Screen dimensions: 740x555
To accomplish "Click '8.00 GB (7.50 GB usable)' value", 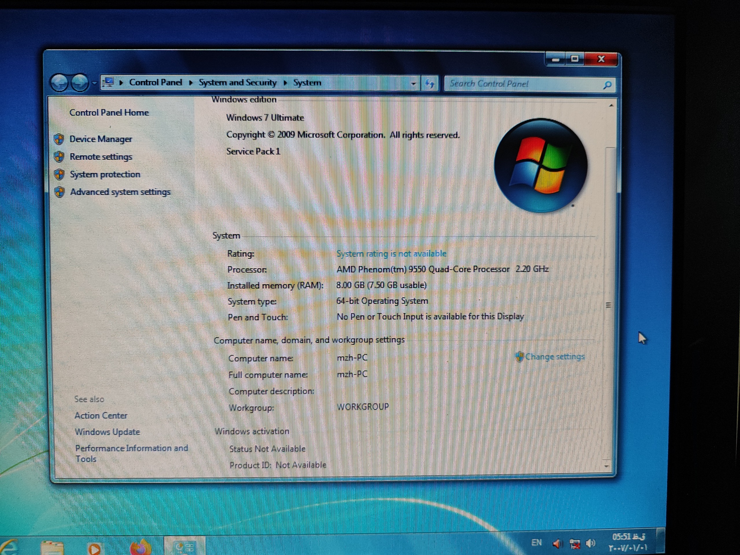I will [x=381, y=285].
